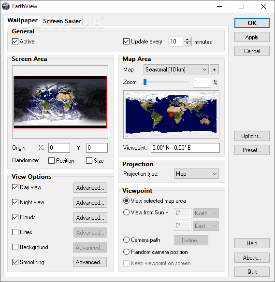275x282 pixels.
Task: Disable the Night view checkbox
Action: [15, 202]
